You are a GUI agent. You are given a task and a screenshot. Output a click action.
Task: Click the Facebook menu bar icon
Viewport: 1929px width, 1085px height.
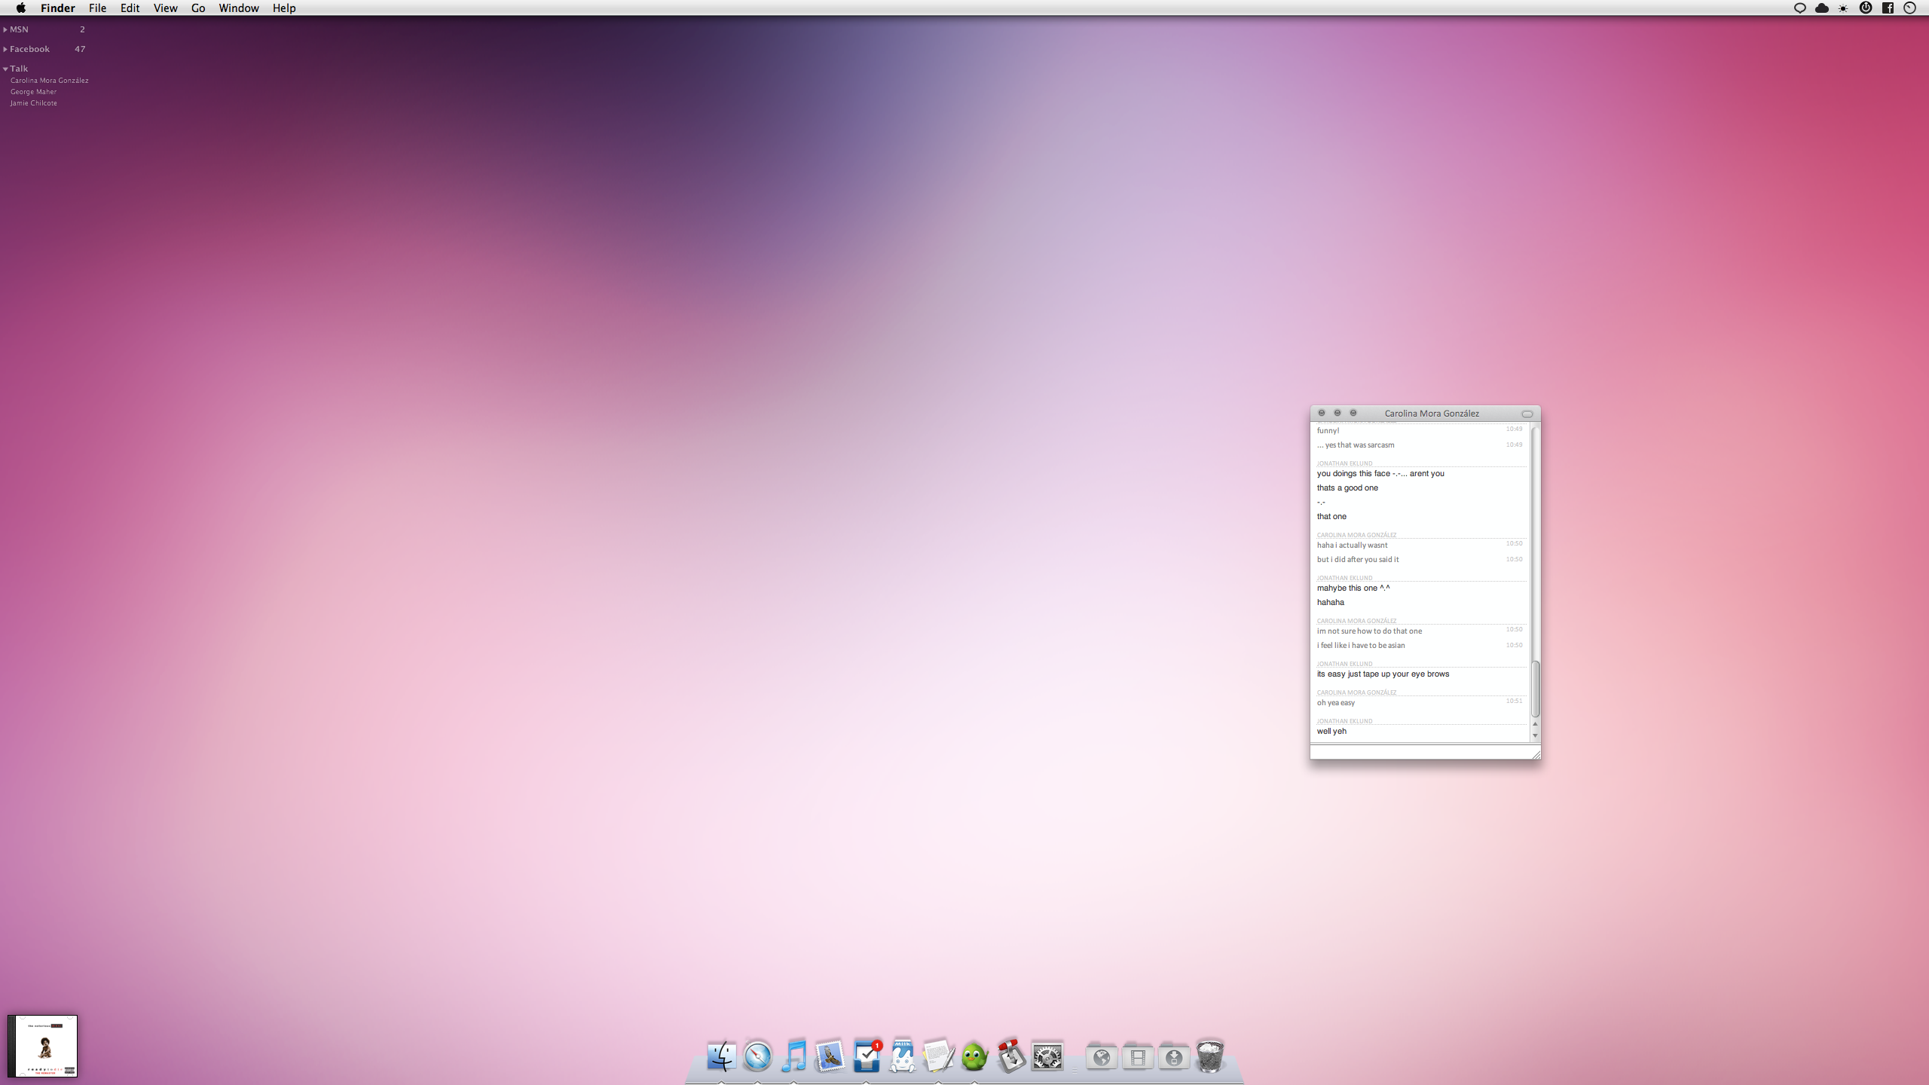tap(1888, 8)
